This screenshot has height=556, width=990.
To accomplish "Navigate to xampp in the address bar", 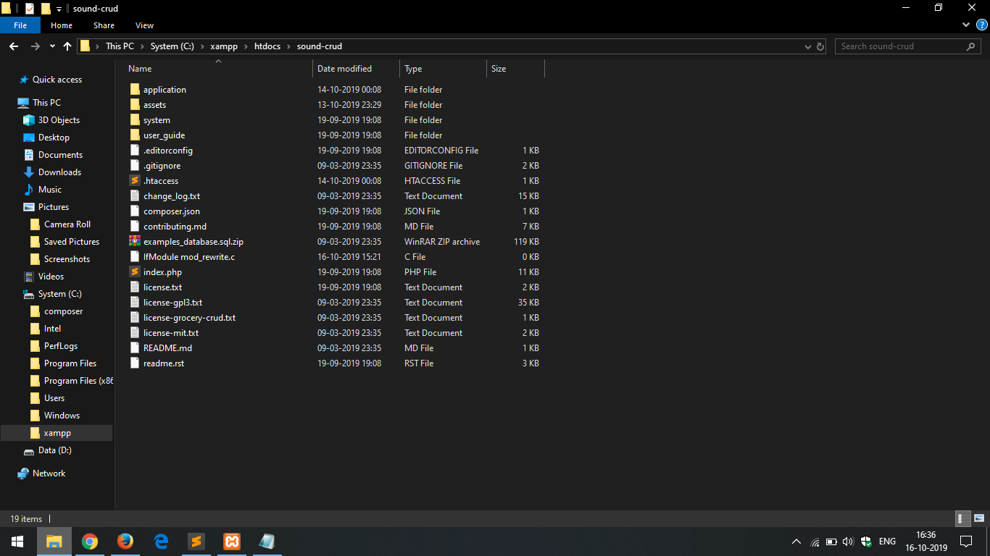I will [223, 46].
